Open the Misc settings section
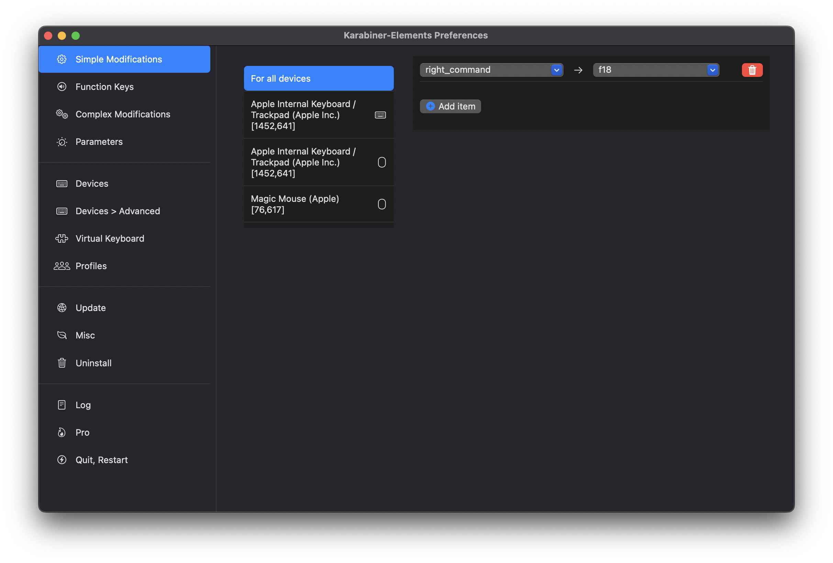 [x=85, y=335]
